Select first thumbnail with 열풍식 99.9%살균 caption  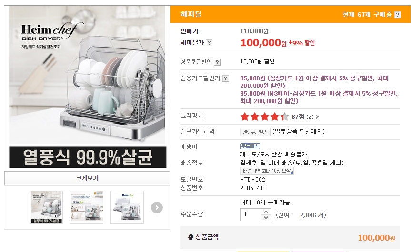click(46, 207)
